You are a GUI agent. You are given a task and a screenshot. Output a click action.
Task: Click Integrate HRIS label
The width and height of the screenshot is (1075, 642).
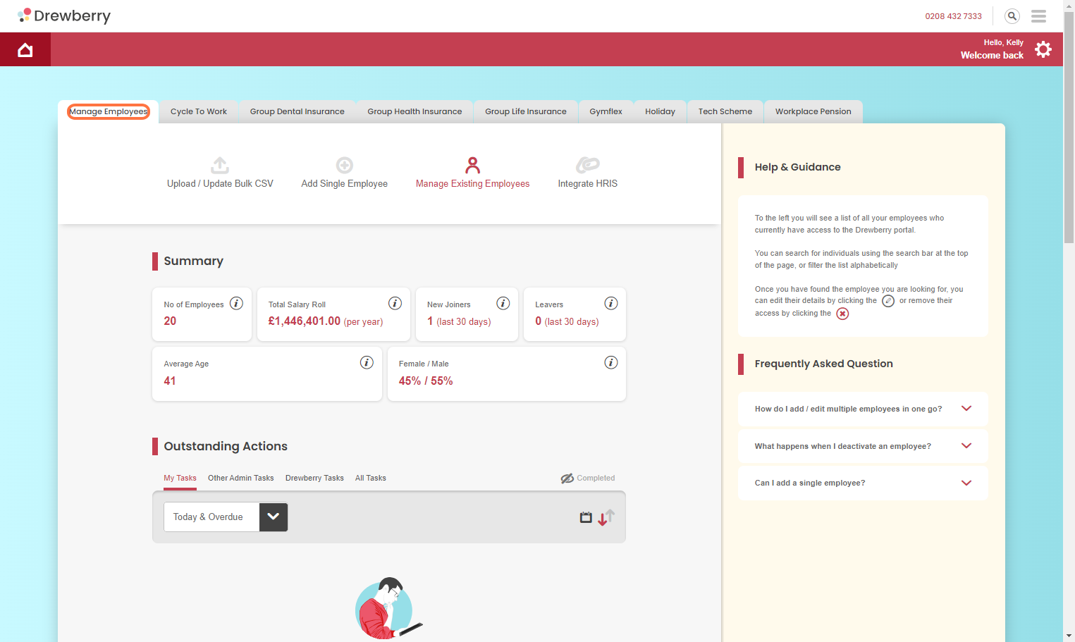pos(588,183)
